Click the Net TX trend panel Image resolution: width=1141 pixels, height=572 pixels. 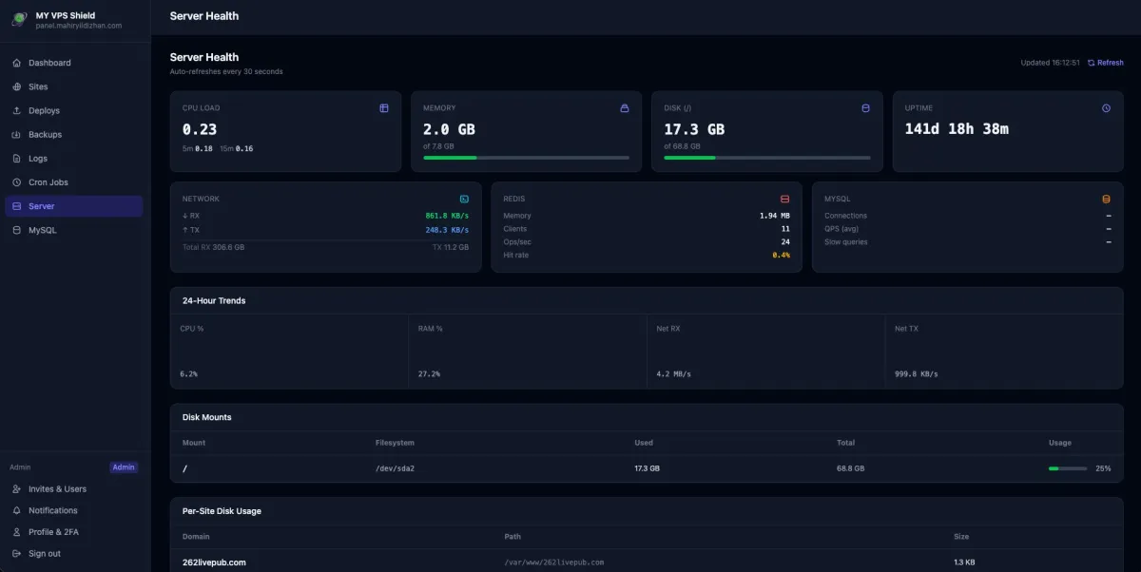(1004, 352)
